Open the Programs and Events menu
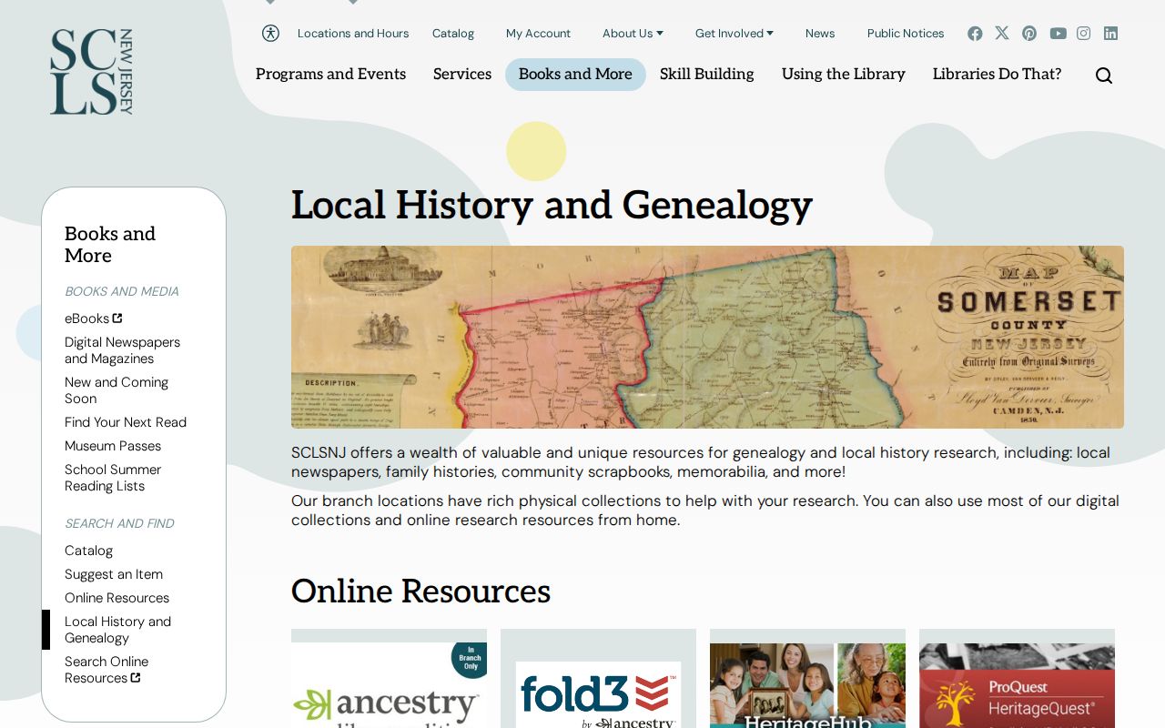 pos(330,75)
